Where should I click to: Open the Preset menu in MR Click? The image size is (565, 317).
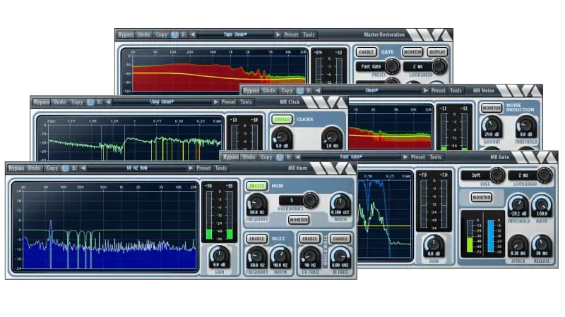coord(228,102)
